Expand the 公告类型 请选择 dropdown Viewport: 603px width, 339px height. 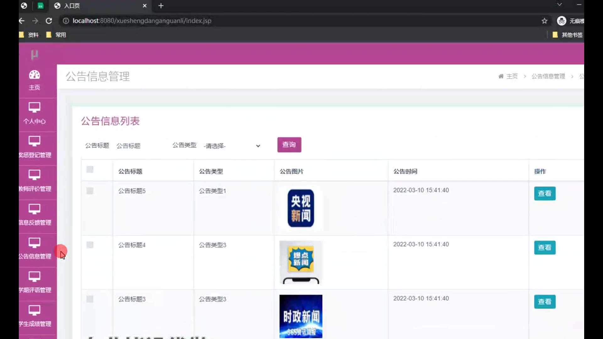tap(232, 146)
